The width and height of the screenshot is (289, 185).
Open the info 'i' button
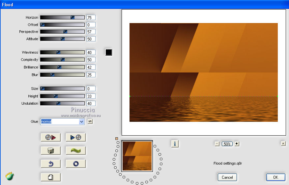[x=175, y=144]
